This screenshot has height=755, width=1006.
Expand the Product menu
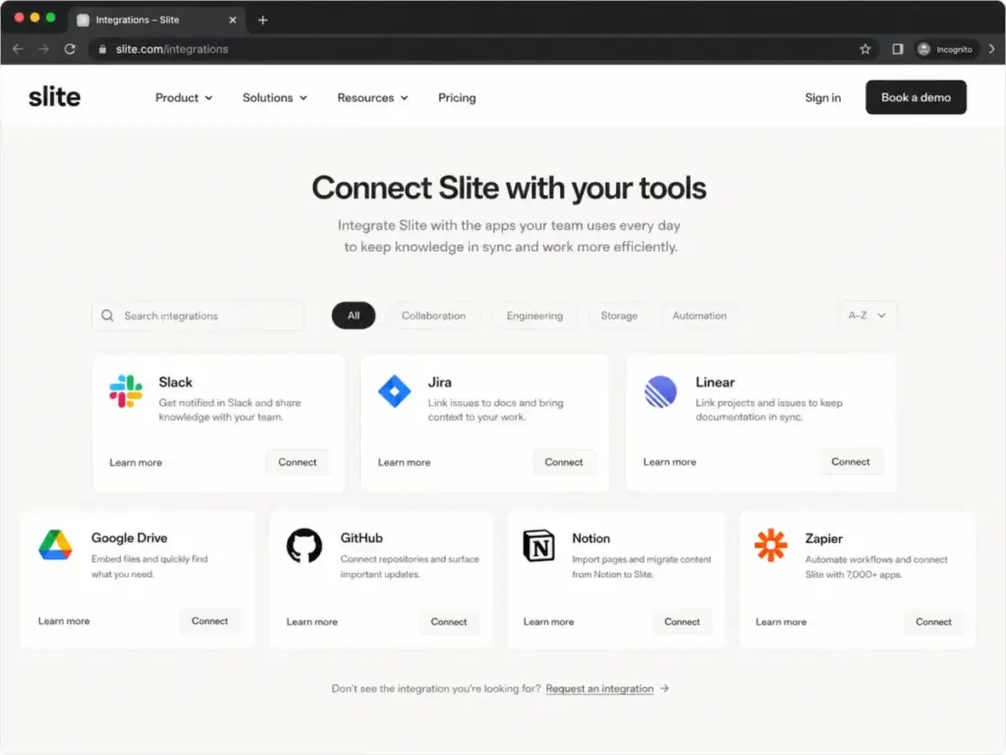pyautogui.click(x=184, y=97)
